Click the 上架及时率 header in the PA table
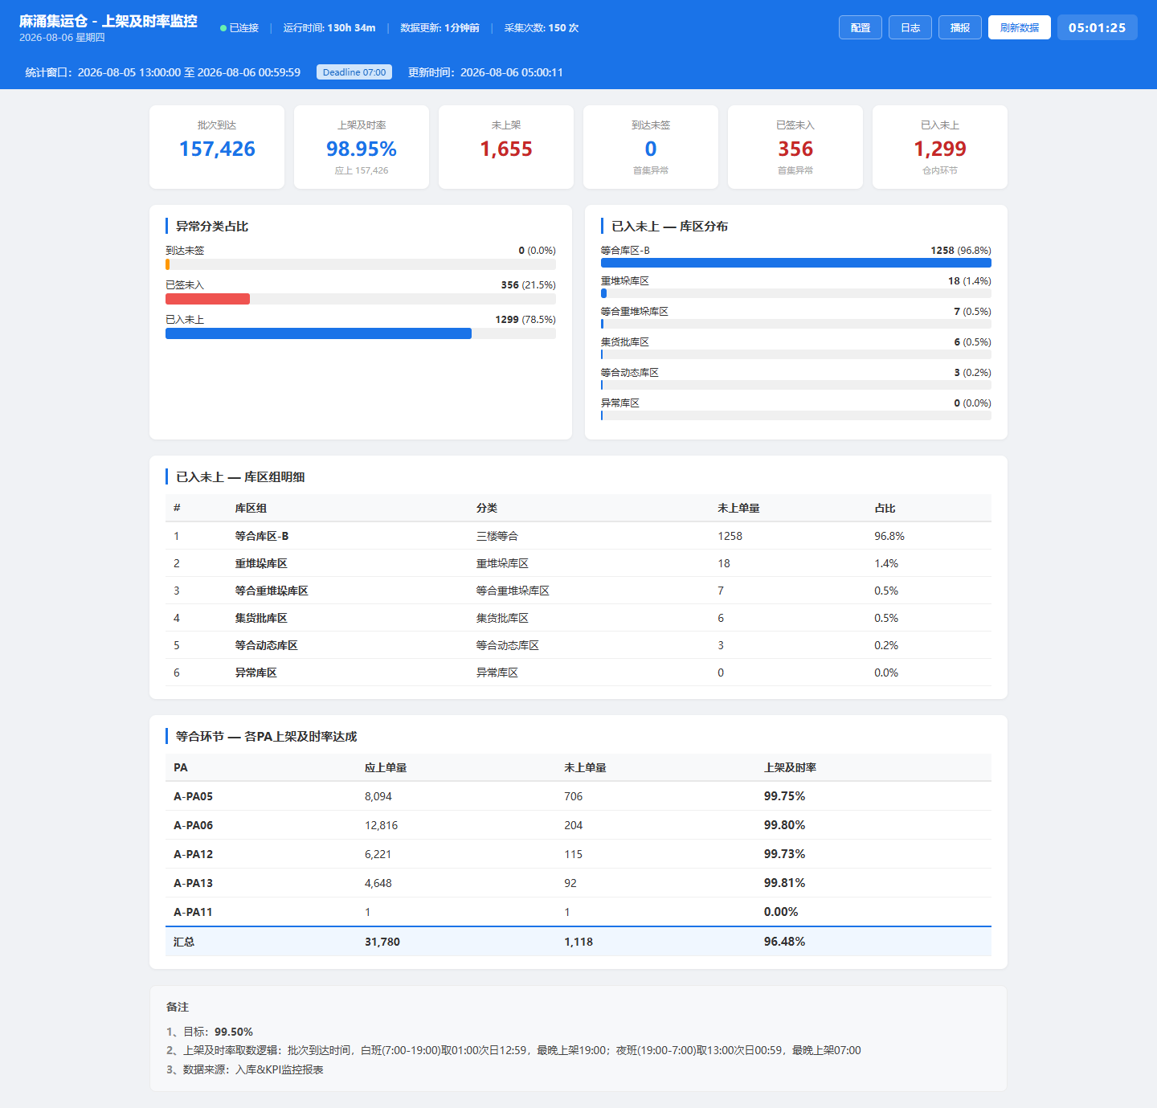 (x=790, y=767)
